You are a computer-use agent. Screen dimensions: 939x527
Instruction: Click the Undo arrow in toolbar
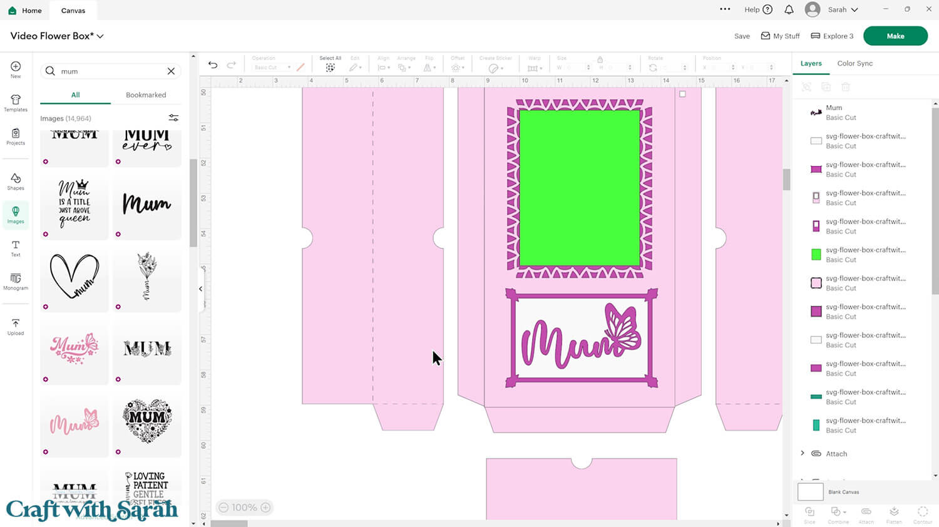coord(213,65)
